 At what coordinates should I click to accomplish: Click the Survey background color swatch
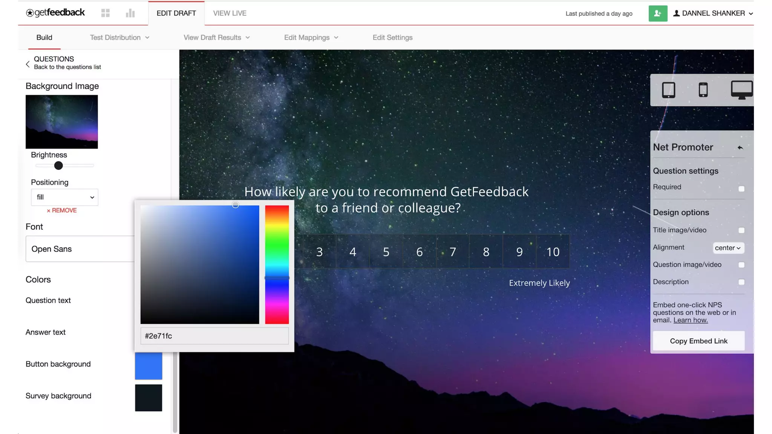tap(149, 398)
